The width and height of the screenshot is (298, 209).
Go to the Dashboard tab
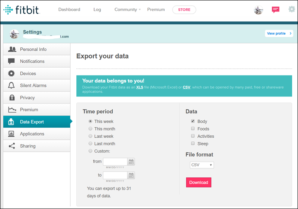click(x=69, y=9)
